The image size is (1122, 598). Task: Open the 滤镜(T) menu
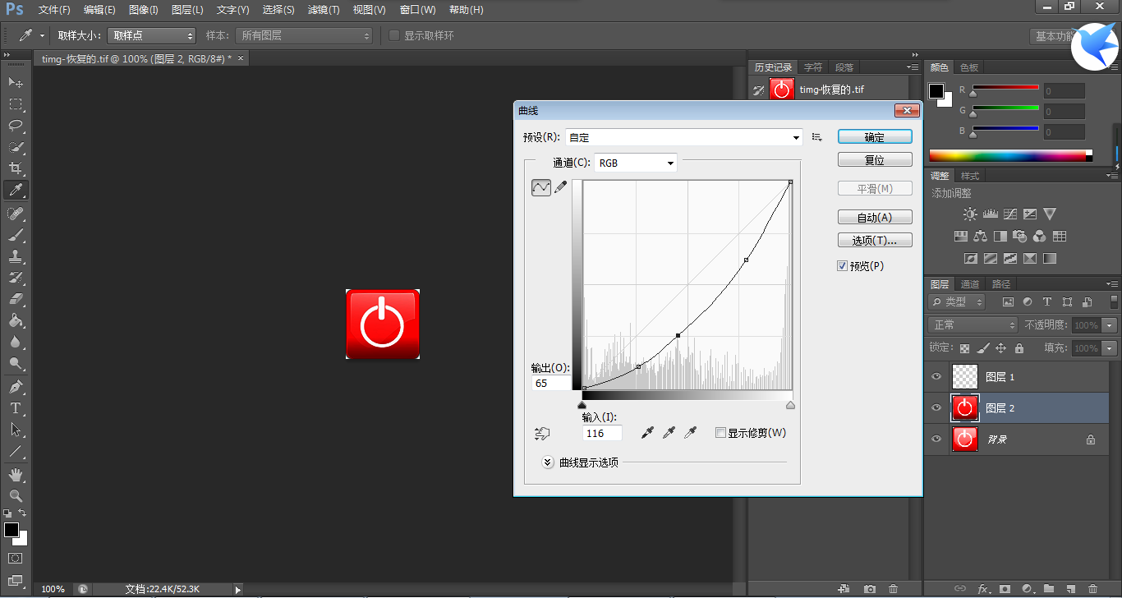[324, 10]
